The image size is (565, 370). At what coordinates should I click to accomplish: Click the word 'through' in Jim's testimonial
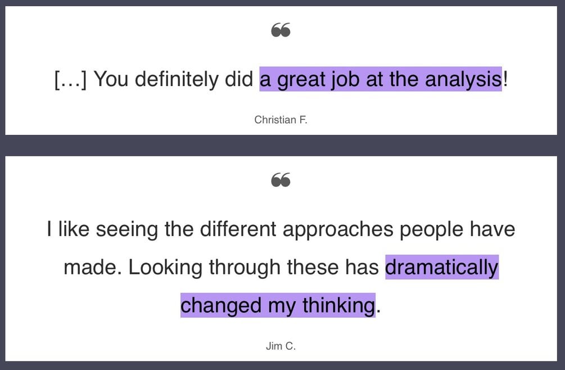[245, 268]
